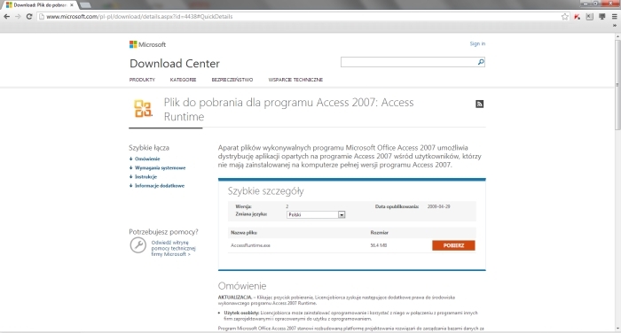Click the Omówienie section heading
Viewport: 621px width, 333px height.
click(242, 286)
